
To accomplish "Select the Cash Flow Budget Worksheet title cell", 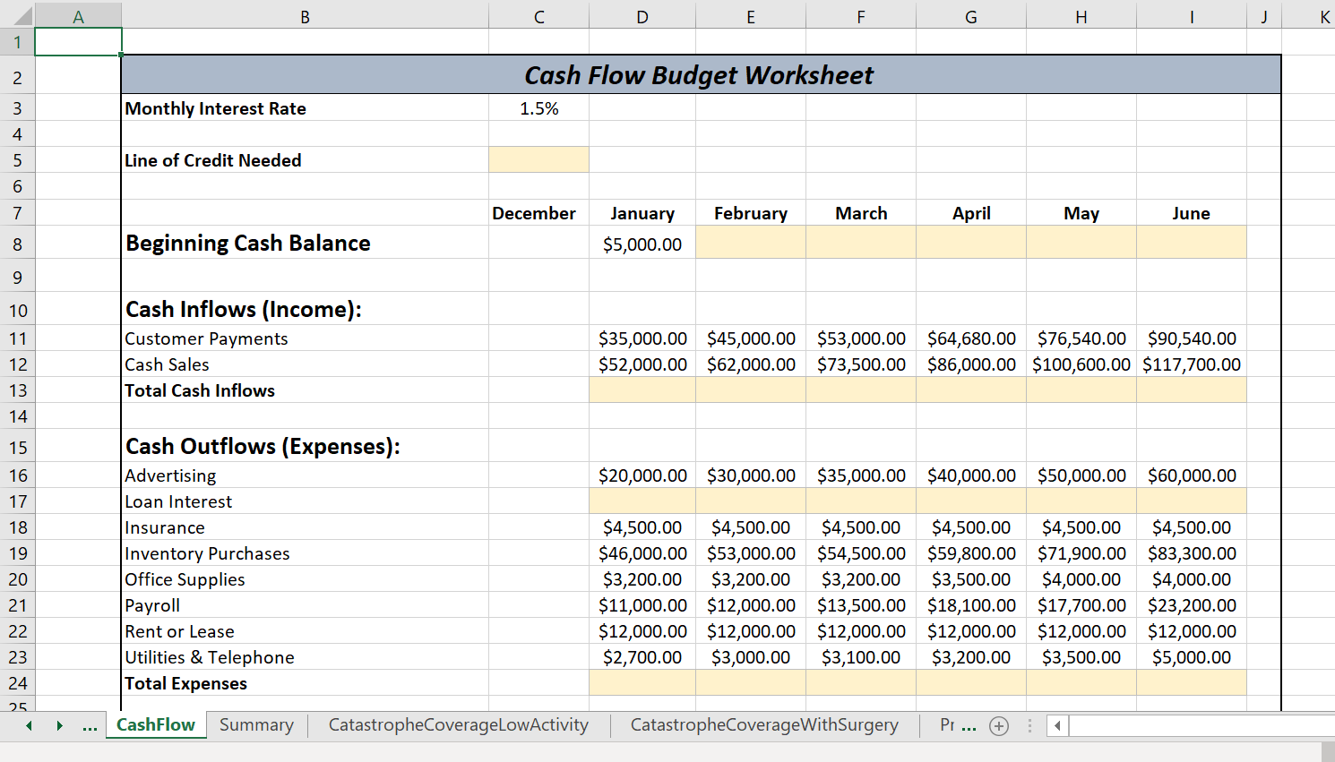I will (x=699, y=75).
